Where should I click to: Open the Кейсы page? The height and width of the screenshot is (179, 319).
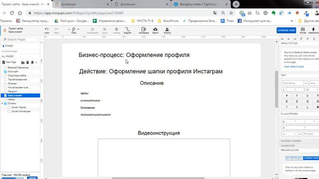coord(11,99)
